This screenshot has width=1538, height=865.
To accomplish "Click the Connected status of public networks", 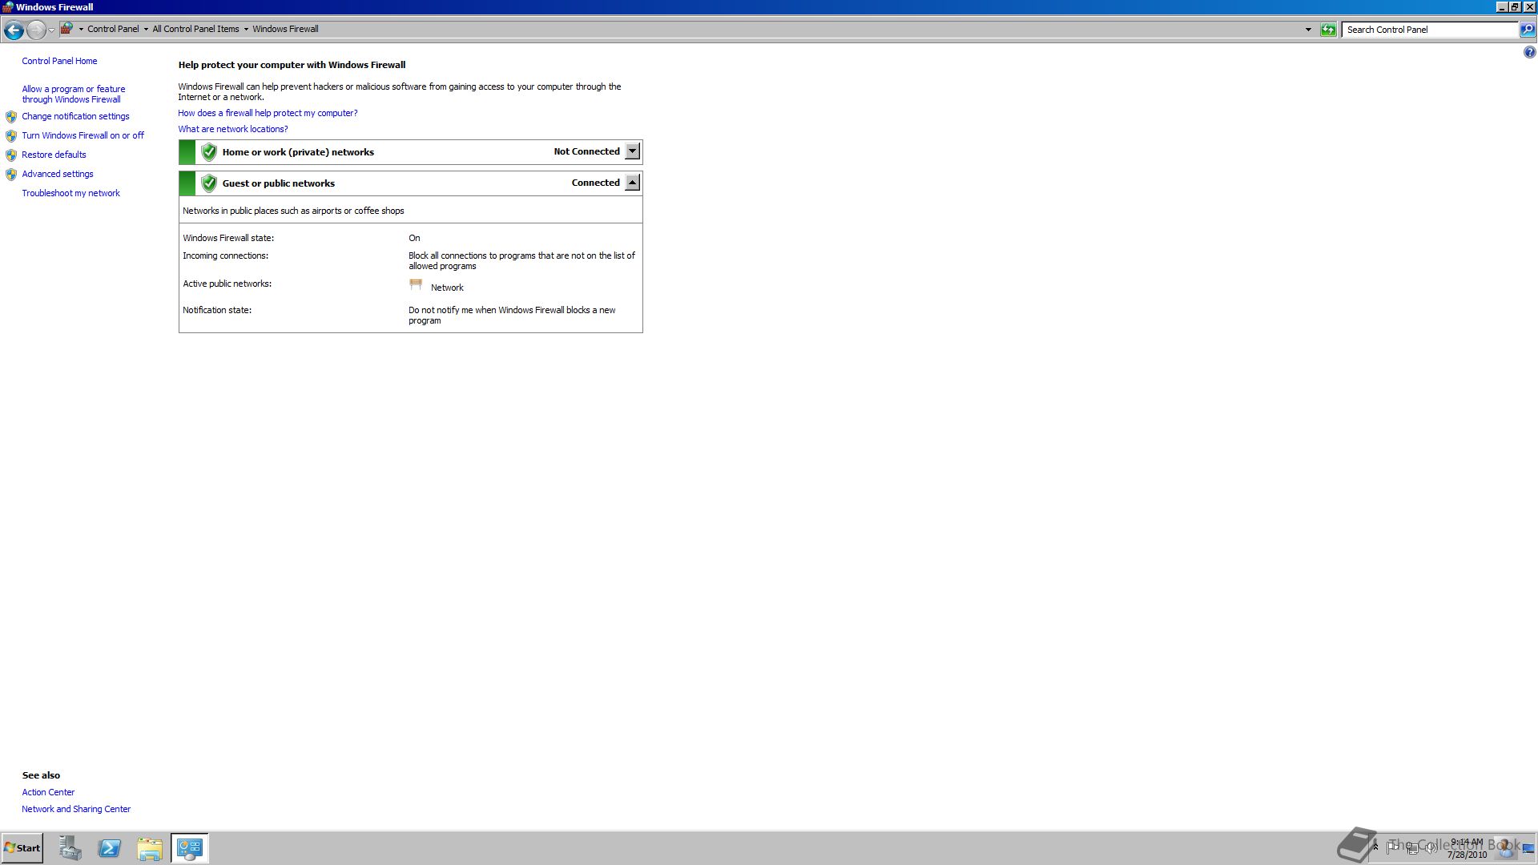I will (595, 183).
